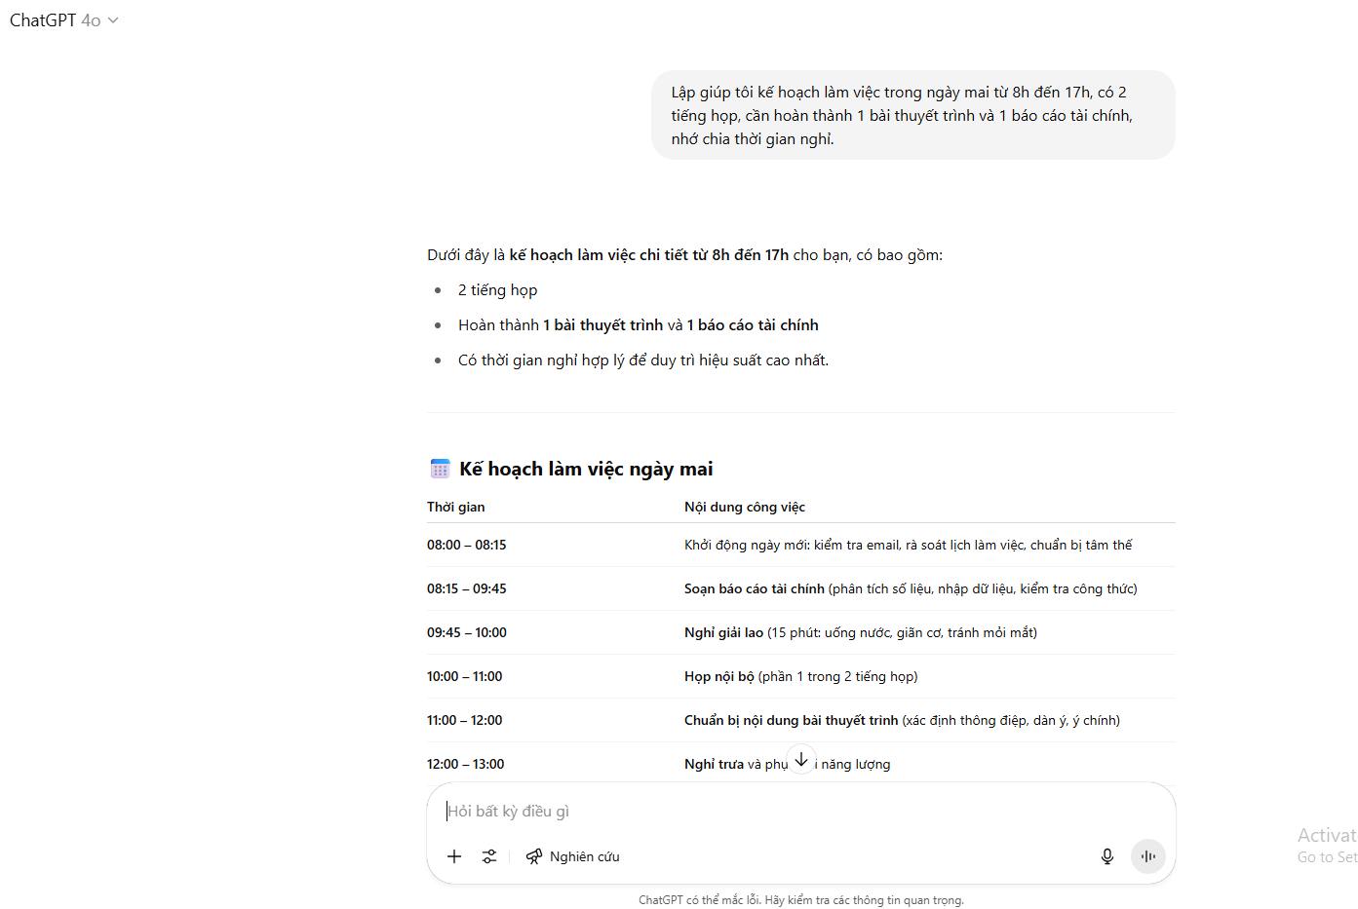Click the scroll-to-bottom arrow button

[x=801, y=759]
